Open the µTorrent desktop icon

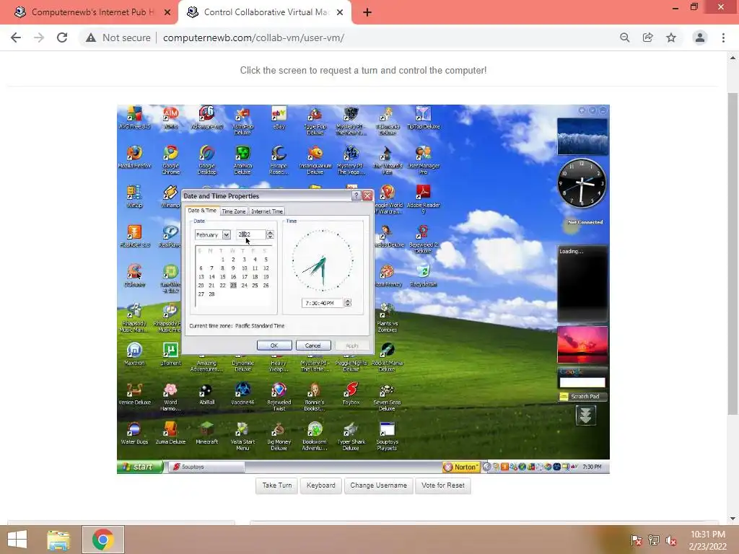[170, 354]
